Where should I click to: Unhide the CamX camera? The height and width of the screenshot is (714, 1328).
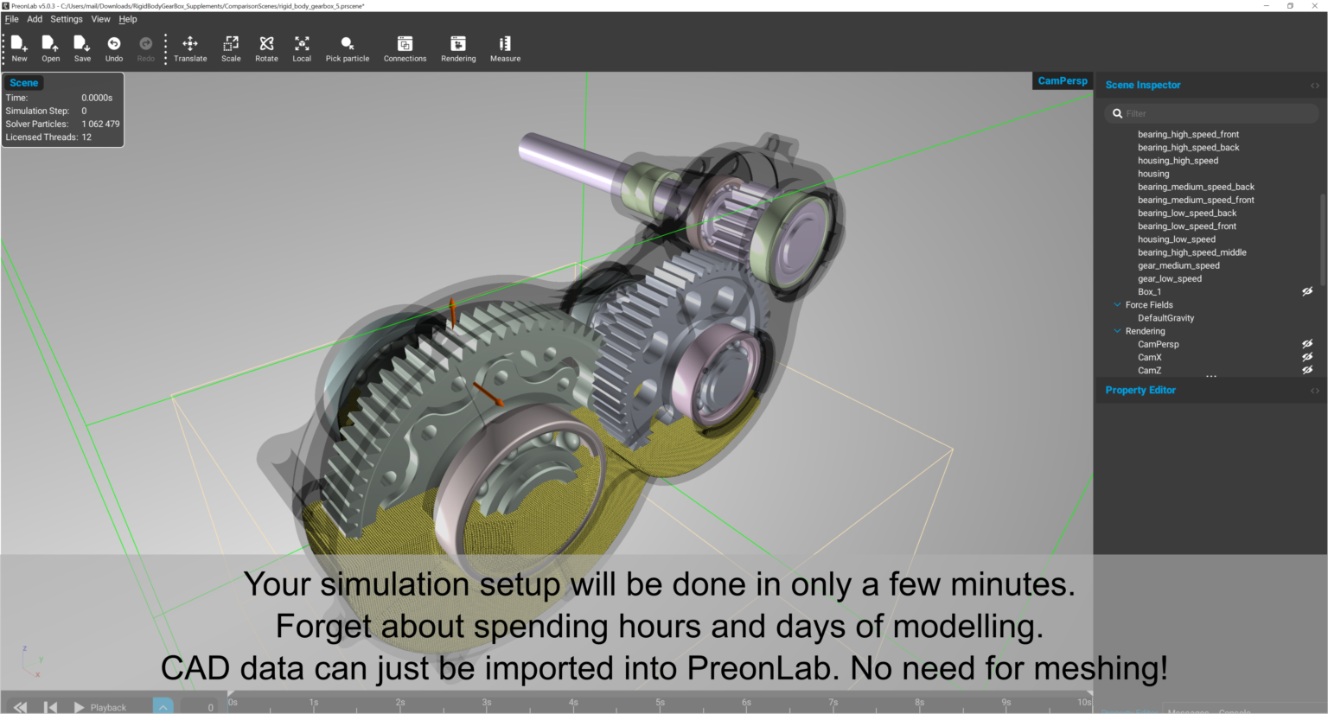[x=1306, y=357]
